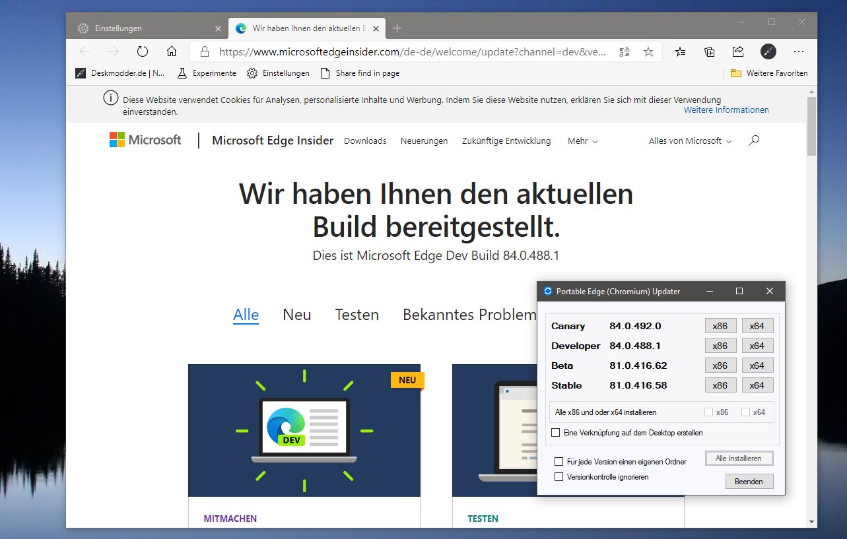Check the x64 'Alle installieren' checkbox
The height and width of the screenshot is (539, 847).
[746, 412]
